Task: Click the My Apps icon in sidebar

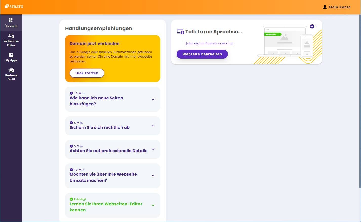Action: coord(11,55)
